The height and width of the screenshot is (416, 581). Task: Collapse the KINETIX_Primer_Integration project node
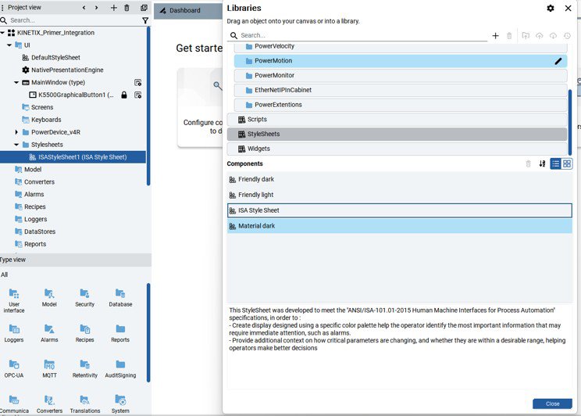tap(2, 33)
